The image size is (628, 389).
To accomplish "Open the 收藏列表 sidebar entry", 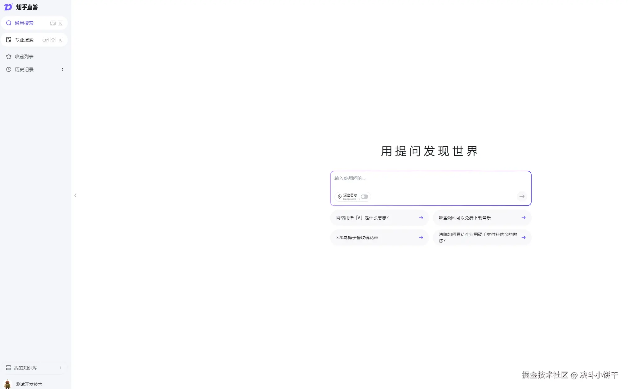I will pyautogui.click(x=24, y=57).
